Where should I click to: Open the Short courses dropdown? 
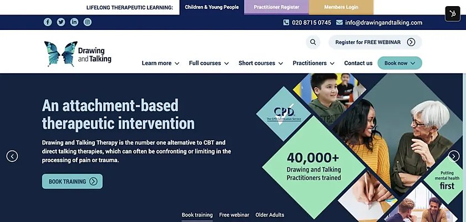pos(261,63)
